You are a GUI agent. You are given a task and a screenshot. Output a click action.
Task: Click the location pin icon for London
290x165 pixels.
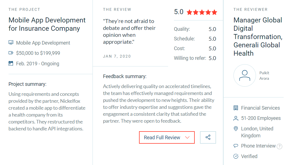pyautogui.click(x=236, y=128)
